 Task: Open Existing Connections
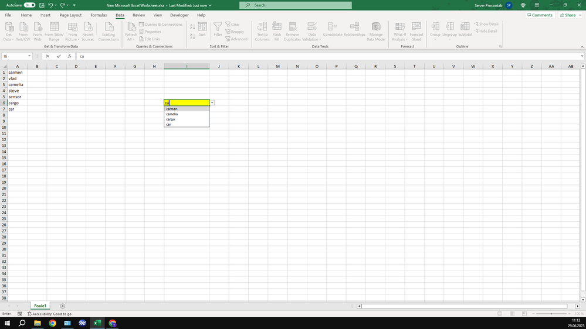[x=109, y=32]
